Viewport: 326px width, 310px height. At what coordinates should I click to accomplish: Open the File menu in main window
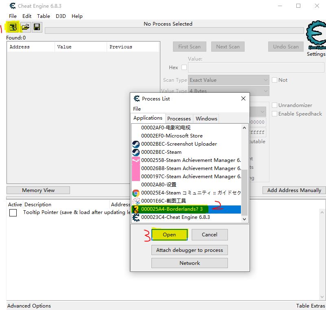click(13, 16)
